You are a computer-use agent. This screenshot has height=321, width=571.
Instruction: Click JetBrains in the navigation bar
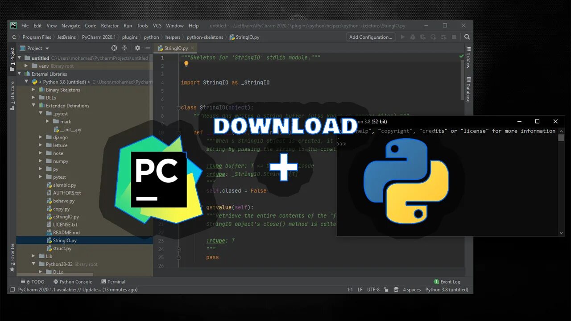tap(67, 37)
